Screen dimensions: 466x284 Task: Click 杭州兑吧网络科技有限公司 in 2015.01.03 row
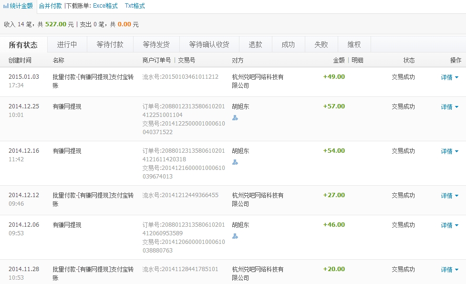click(258, 81)
